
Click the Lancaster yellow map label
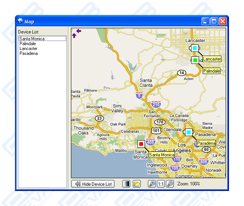coord(212,59)
